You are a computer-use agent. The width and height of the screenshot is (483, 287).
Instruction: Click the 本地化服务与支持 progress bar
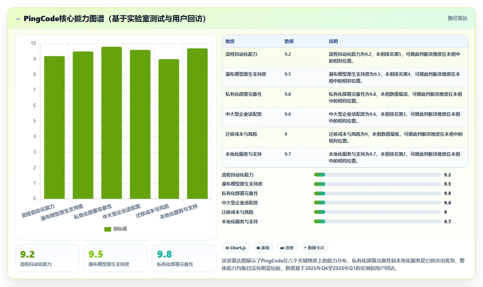[377, 222]
